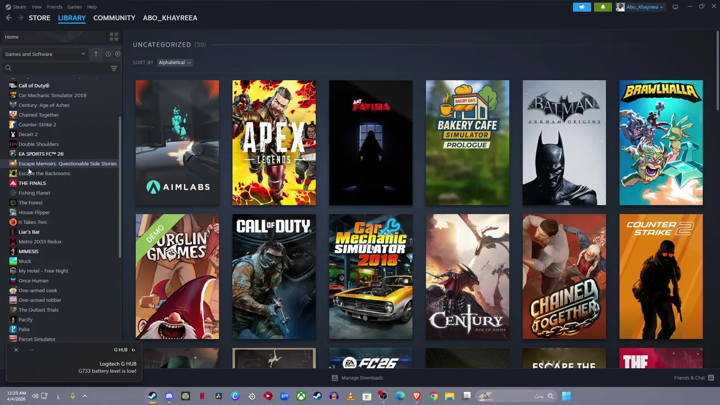Select THE FINALS in sidebar list
The height and width of the screenshot is (405, 720).
[32, 183]
